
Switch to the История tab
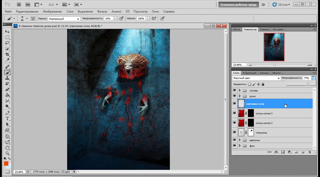point(278,29)
